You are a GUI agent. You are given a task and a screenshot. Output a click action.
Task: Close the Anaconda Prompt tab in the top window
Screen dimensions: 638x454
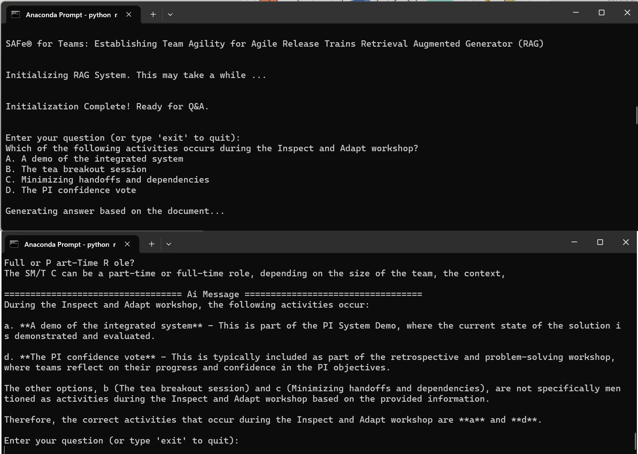(x=129, y=15)
